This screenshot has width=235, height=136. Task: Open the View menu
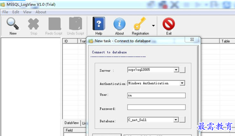(x=27, y=12)
